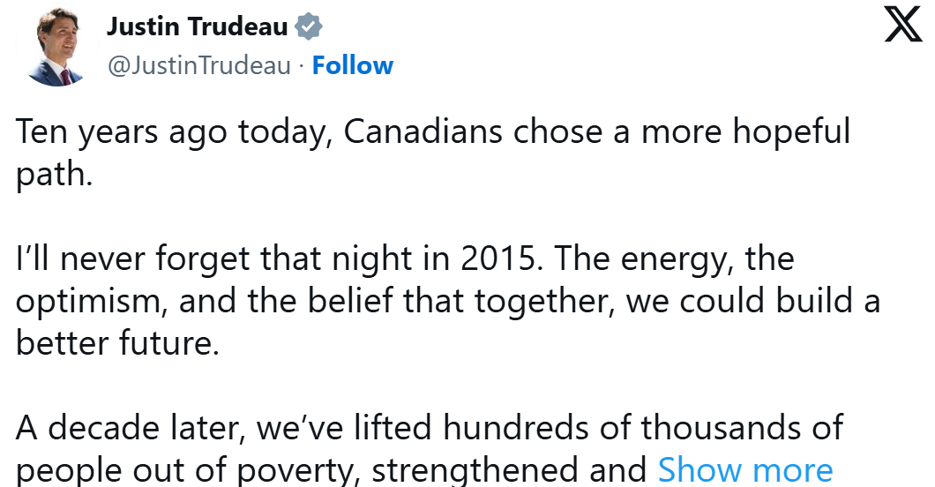935x487 pixels.
Task: Click the X logo icon
Action: [x=902, y=26]
